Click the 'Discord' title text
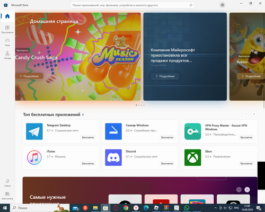 (131, 152)
